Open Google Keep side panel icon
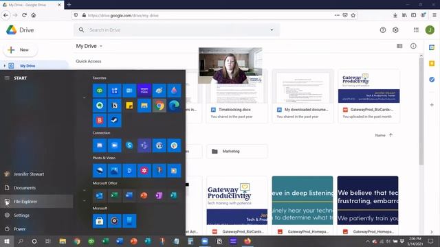440x247 pixels. click(x=432, y=64)
